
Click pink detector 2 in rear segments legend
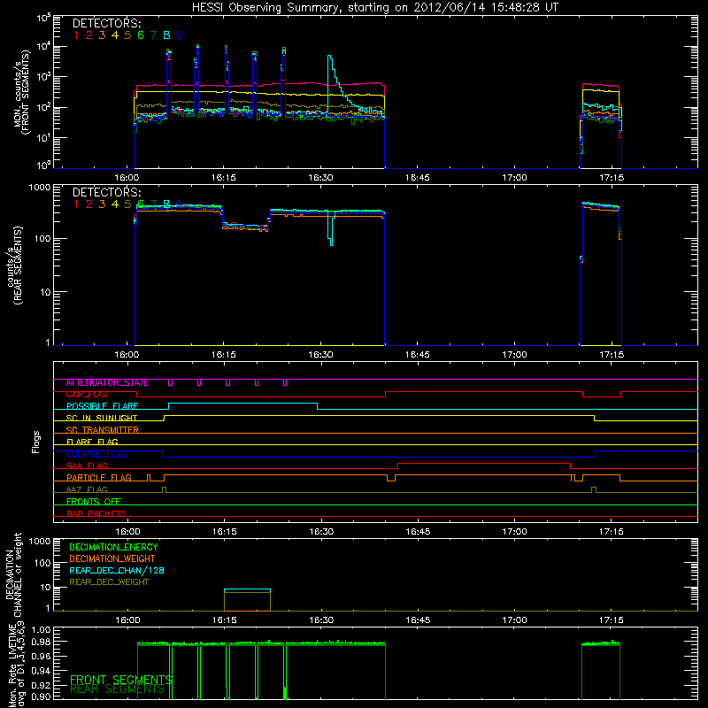[89, 204]
